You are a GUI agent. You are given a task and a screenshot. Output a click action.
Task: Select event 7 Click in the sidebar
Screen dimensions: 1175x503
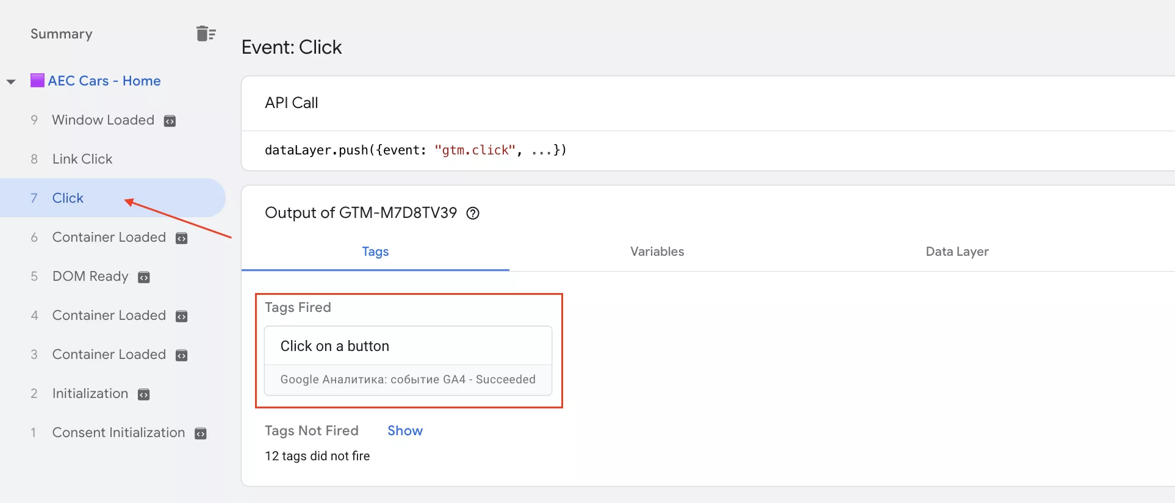click(x=68, y=198)
